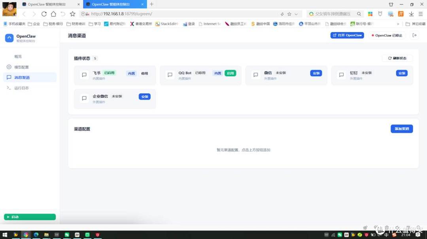
Task: Open the Windows Start menu
Action: [x=5, y=235]
